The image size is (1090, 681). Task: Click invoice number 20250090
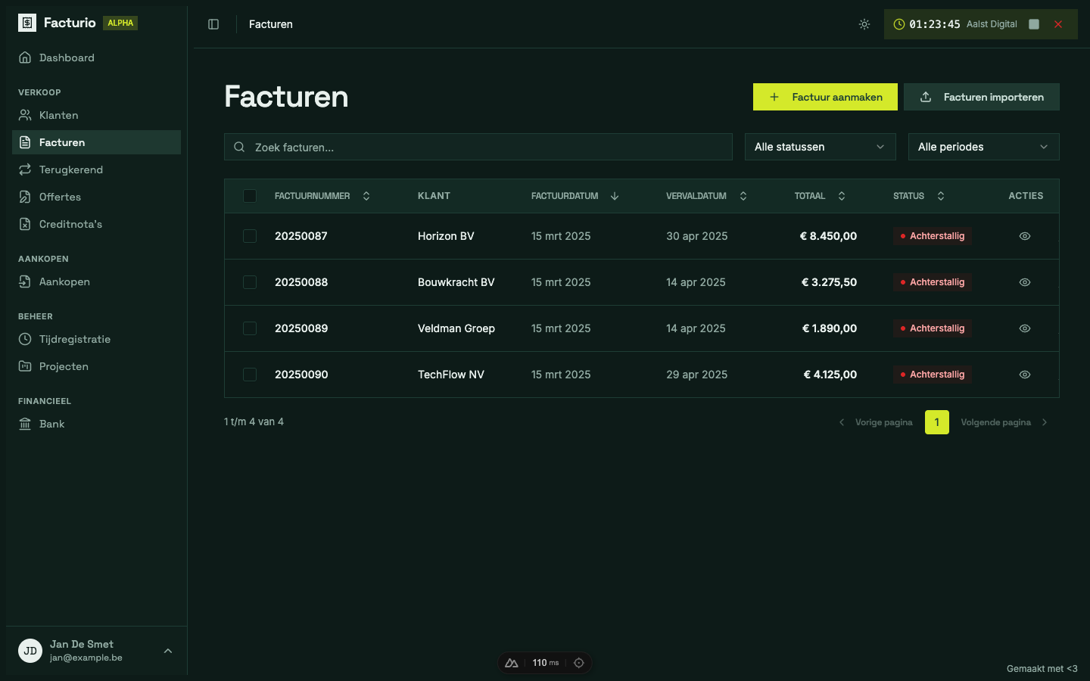click(301, 375)
